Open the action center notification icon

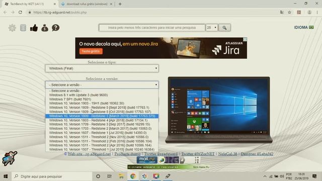(314, 176)
